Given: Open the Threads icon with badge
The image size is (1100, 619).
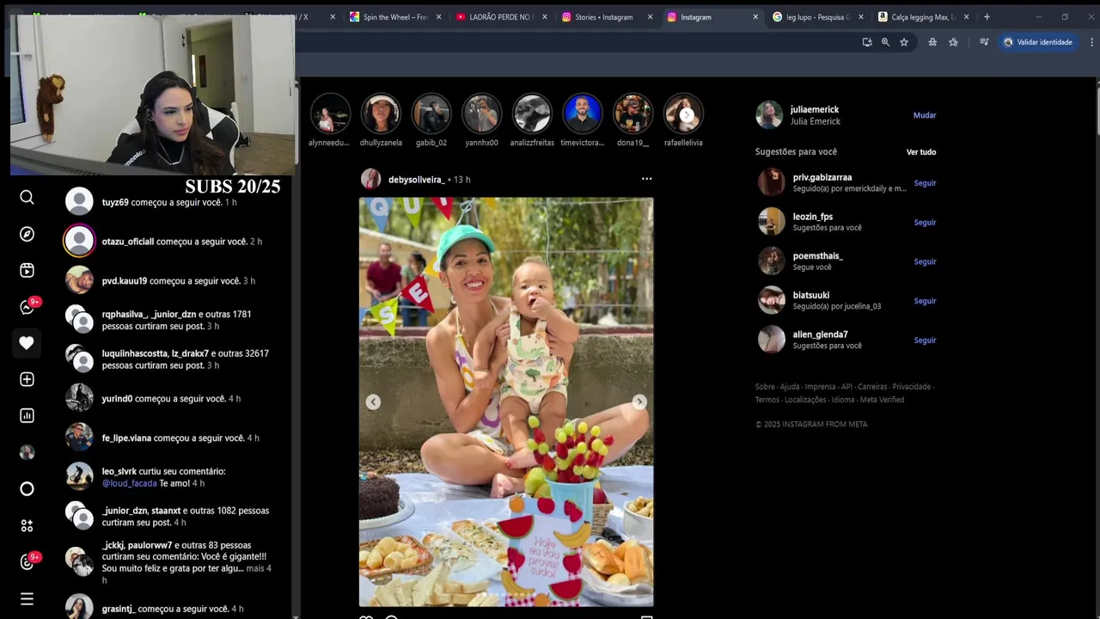Looking at the screenshot, I should 27,562.
